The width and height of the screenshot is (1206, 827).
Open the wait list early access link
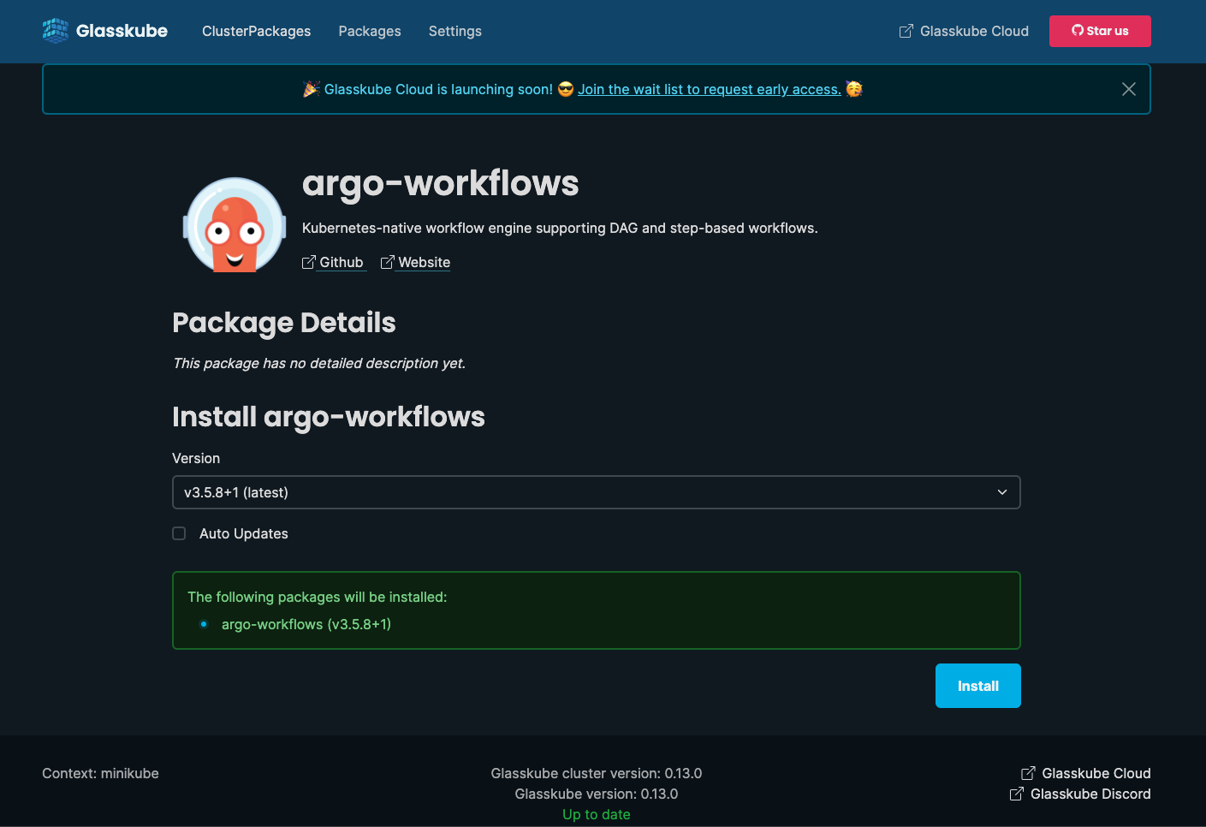click(710, 89)
